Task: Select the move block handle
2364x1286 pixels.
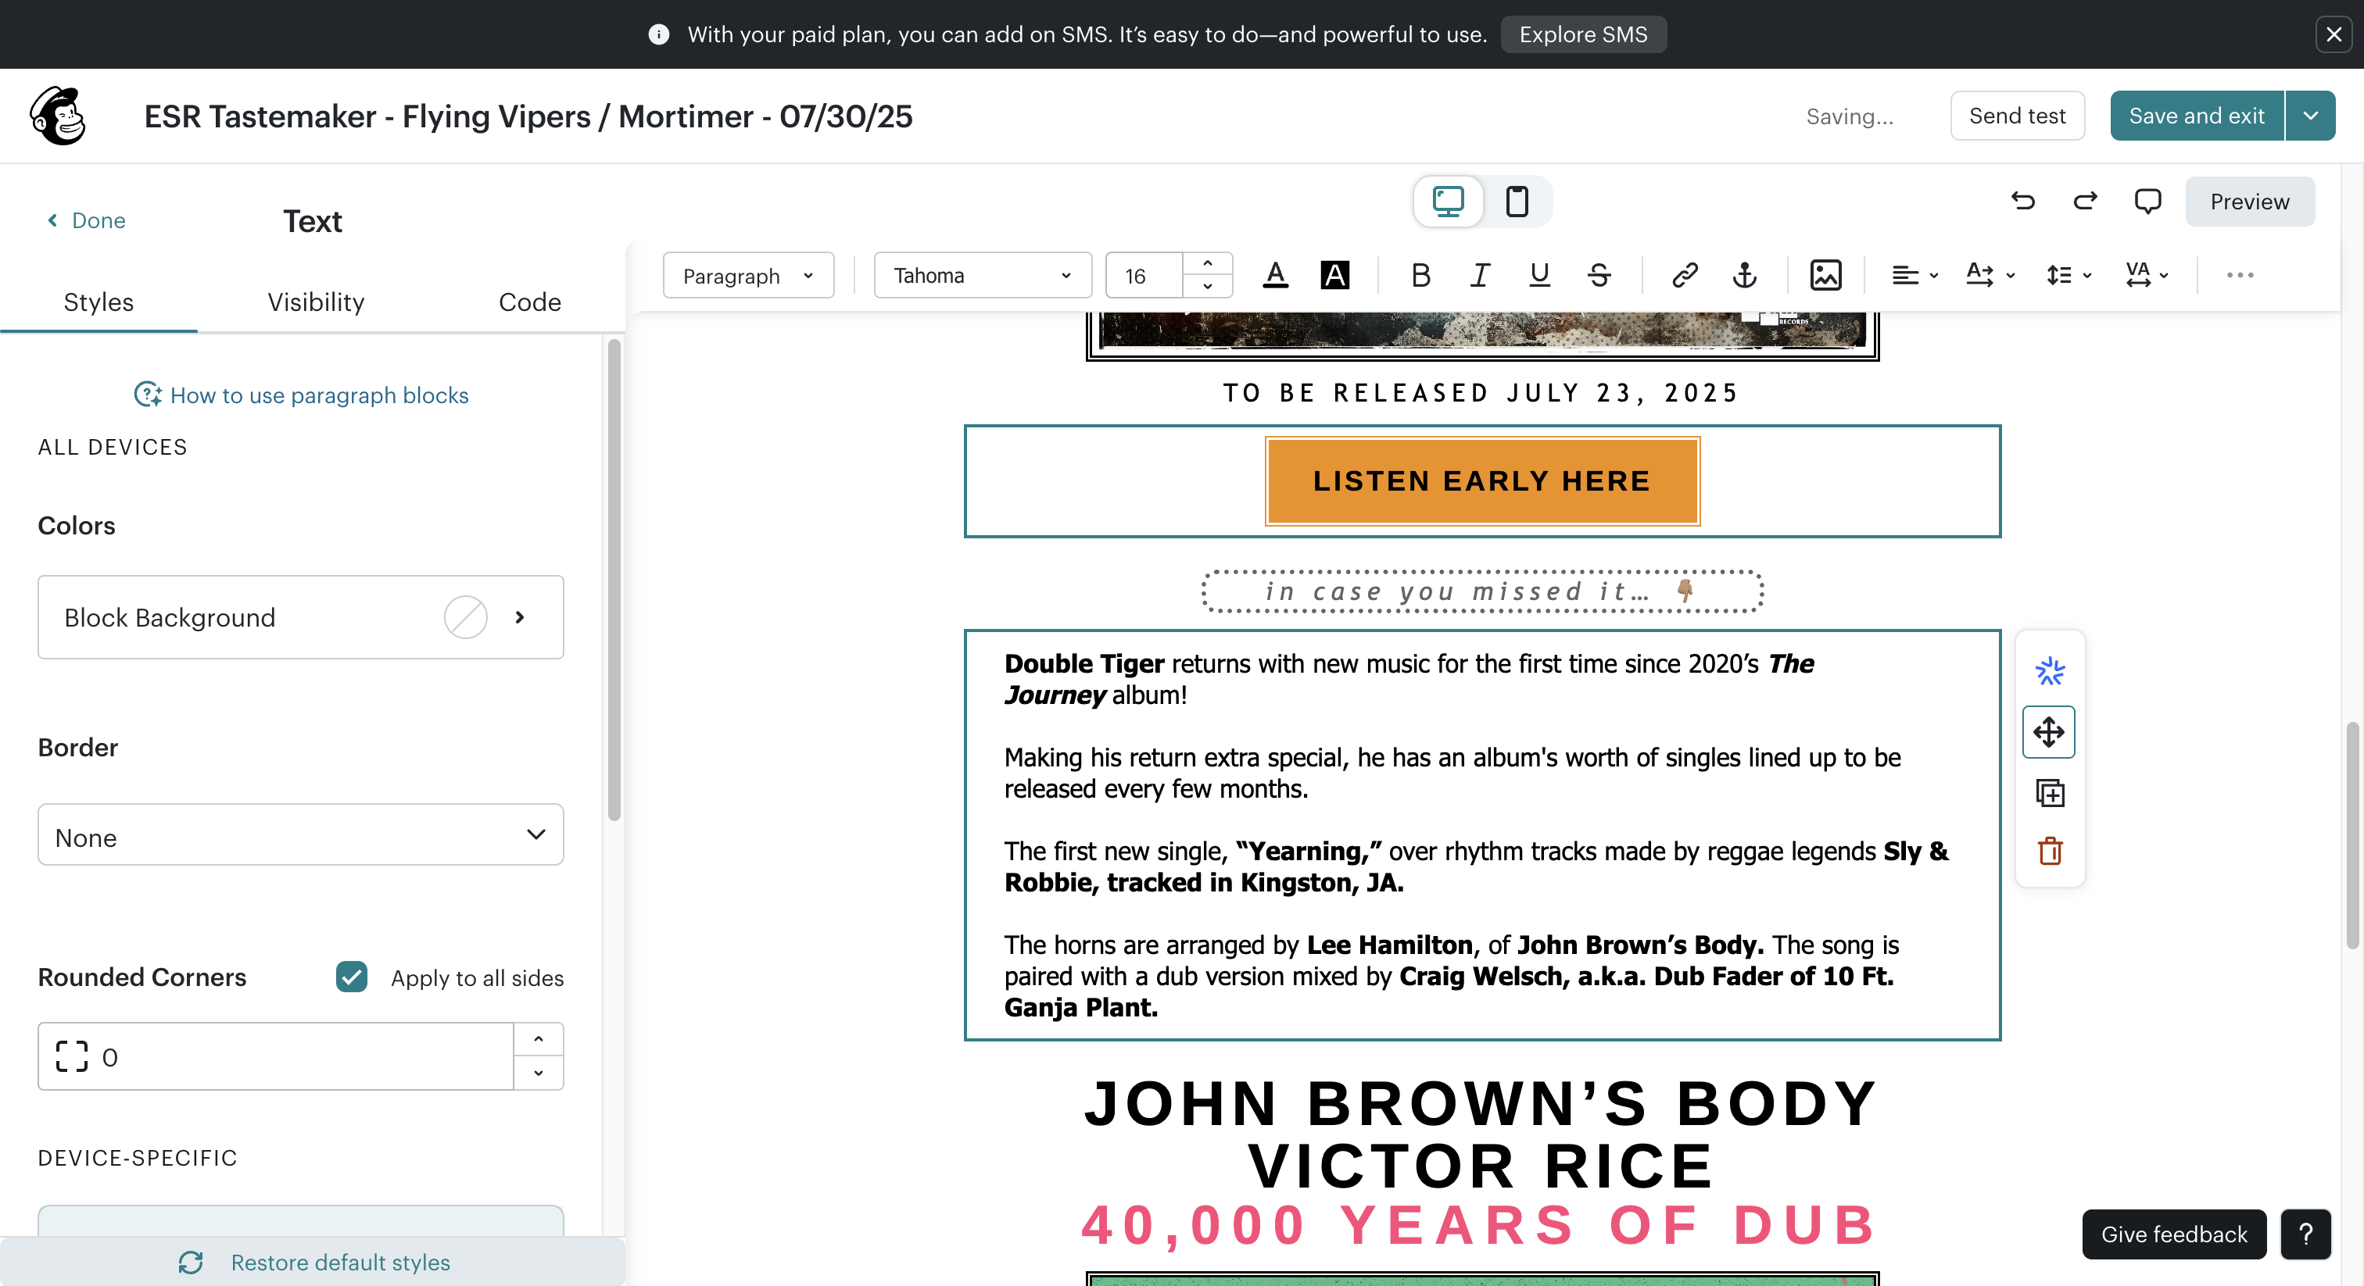Action: click(x=2048, y=732)
